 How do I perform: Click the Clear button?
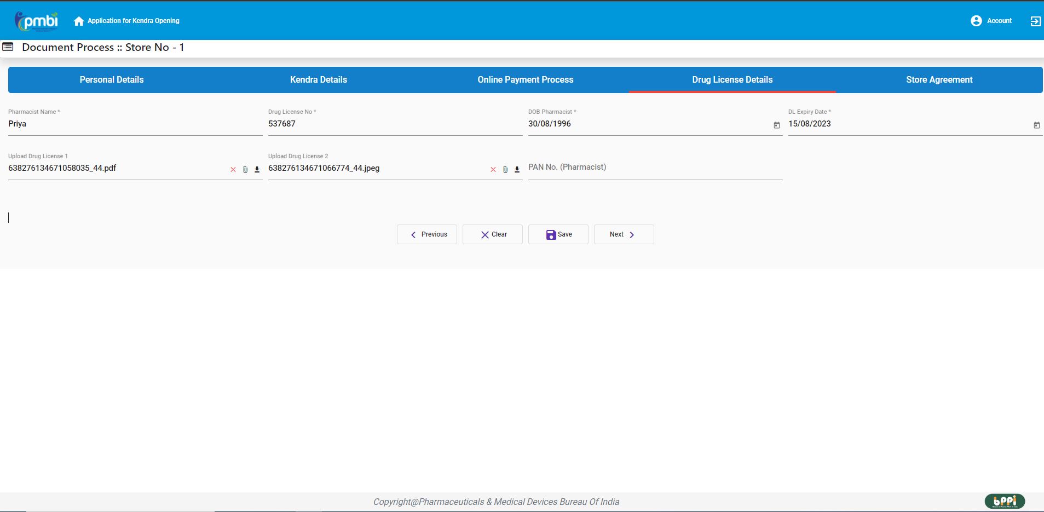coord(493,234)
